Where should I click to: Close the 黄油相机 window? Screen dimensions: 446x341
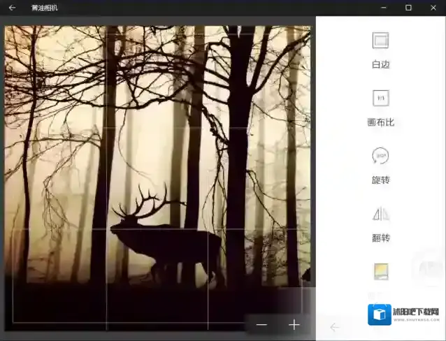pyautogui.click(x=433, y=8)
